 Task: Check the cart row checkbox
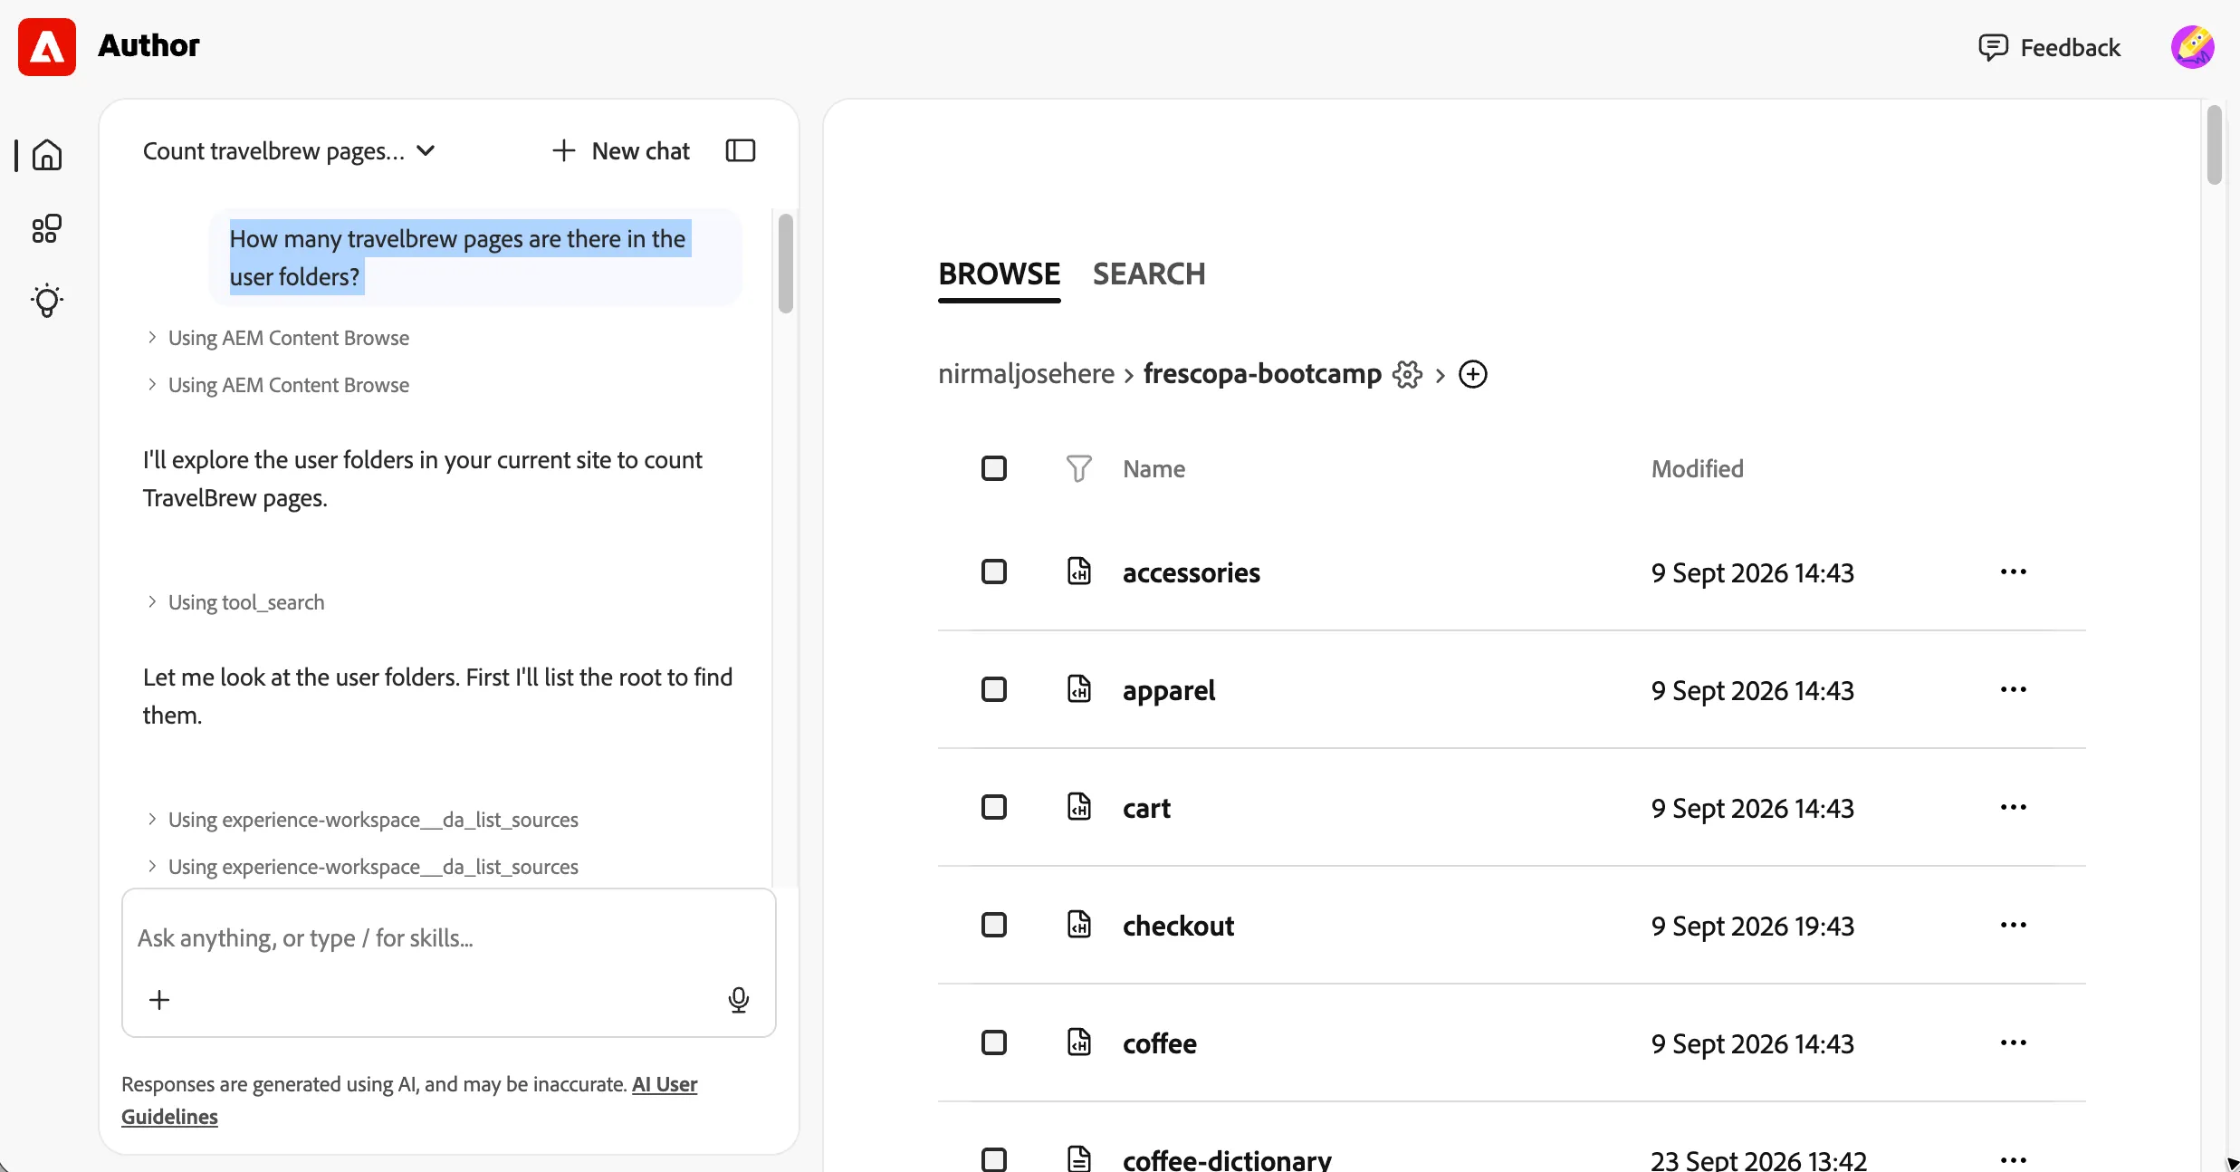click(994, 807)
